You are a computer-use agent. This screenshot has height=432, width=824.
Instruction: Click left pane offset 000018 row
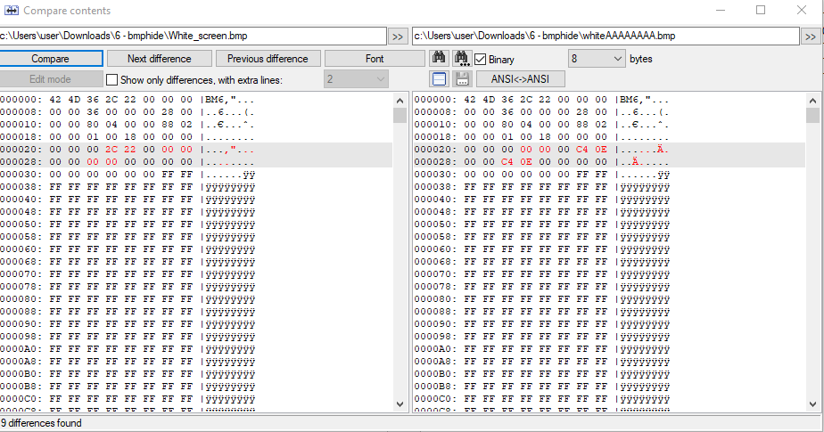coord(196,137)
